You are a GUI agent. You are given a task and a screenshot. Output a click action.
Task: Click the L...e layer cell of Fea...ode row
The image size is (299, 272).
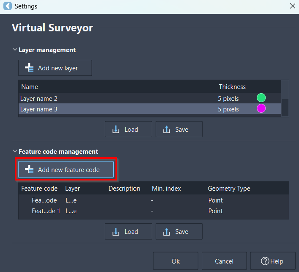(71, 200)
